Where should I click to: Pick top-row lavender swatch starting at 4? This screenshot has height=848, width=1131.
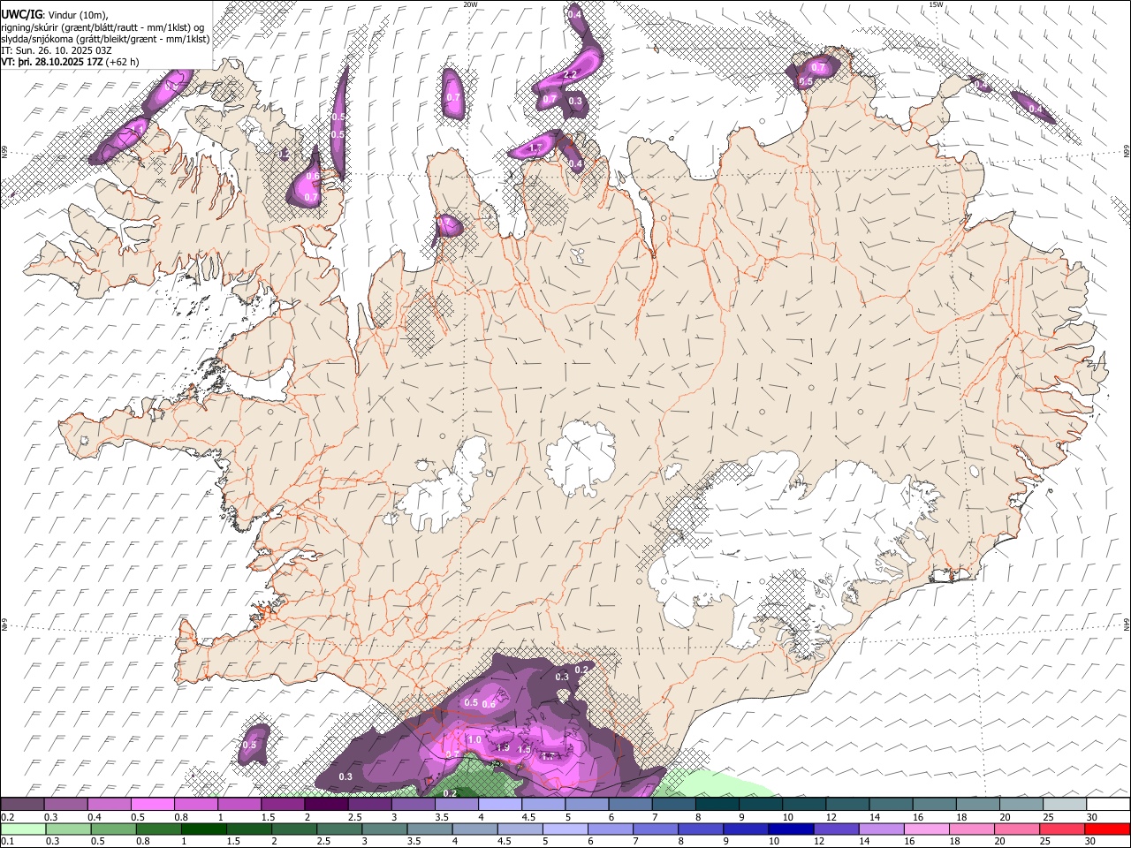[x=500, y=805]
